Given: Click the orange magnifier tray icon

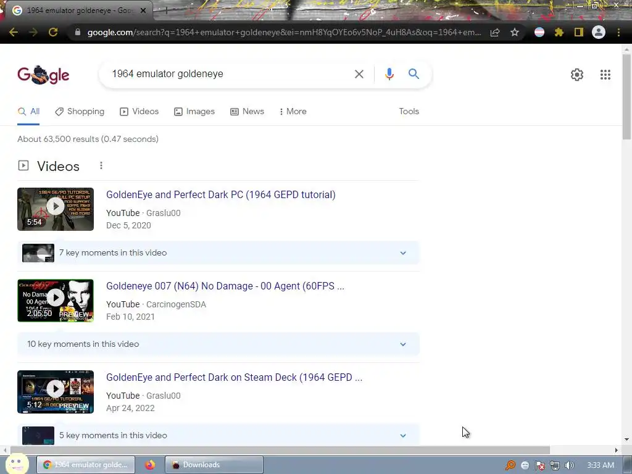Looking at the screenshot, I should coord(510,465).
